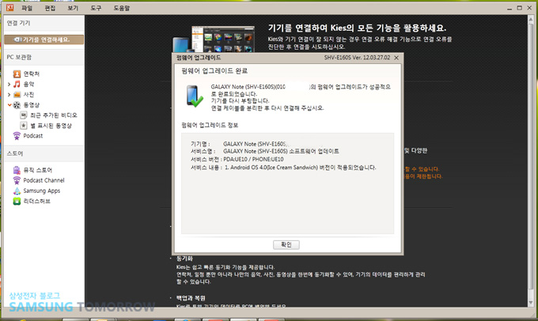The height and width of the screenshot is (321, 538).
Task: Open the 파일 menu
Action: [26, 8]
